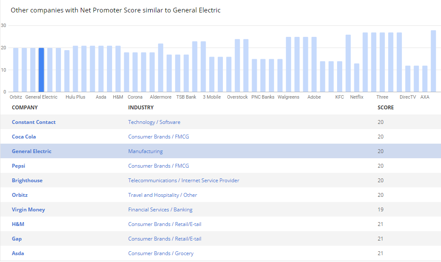Open the Constant Contact company link
The width and height of the screenshot is (441, 262).
tap(33, 122)
